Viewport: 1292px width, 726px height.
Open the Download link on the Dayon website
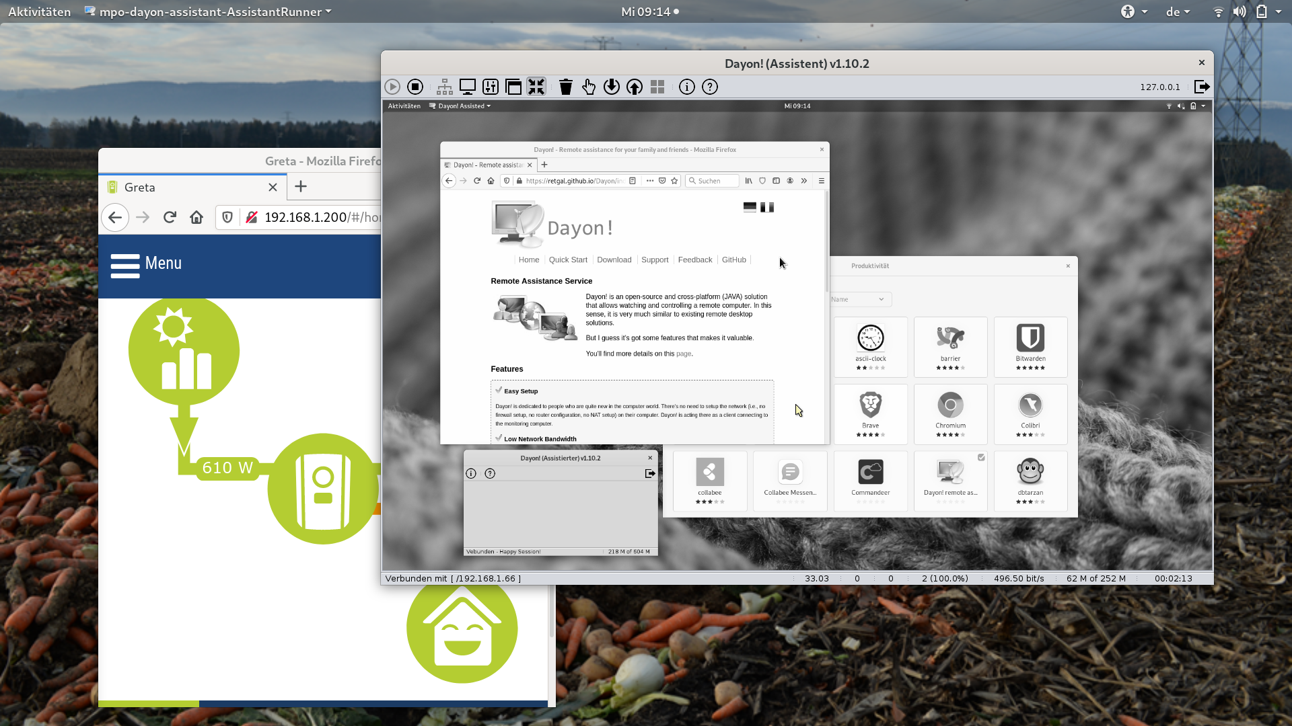pyautogui.click(x=614, y=259)
